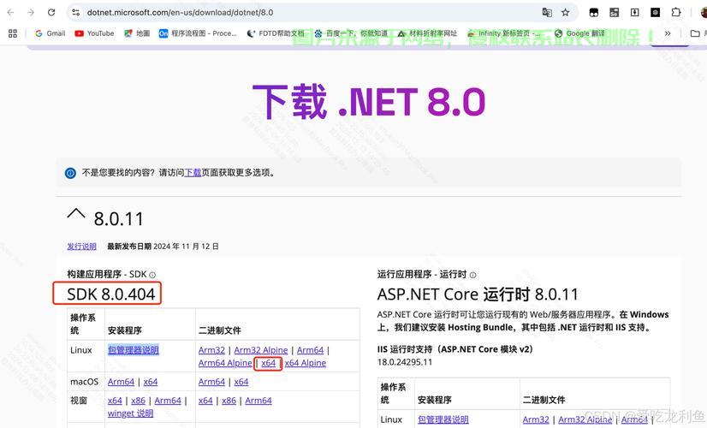Open the black square extension with circle
707x428 pixels.
(x=655, y=13)
